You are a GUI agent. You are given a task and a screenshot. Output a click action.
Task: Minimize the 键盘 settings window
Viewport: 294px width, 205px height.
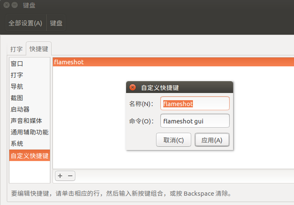click(15, 5)
